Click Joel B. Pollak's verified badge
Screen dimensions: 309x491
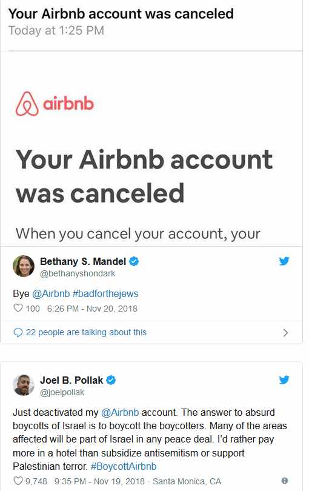[x=111, y=380]
